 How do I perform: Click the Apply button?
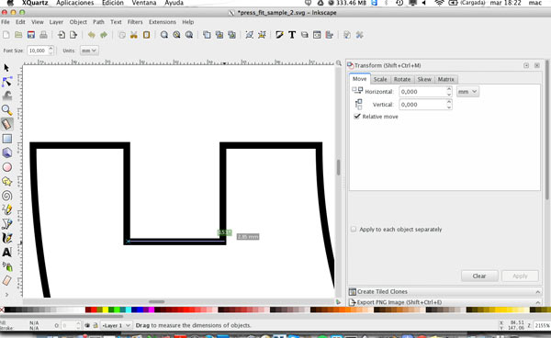pos(520,276)
